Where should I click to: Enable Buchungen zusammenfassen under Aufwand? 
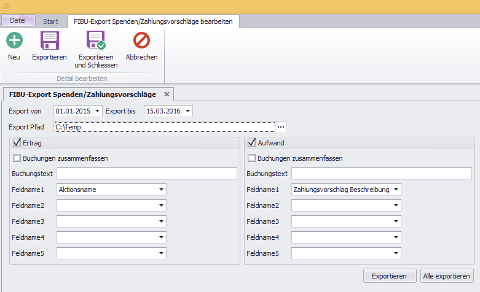[251, 158]
